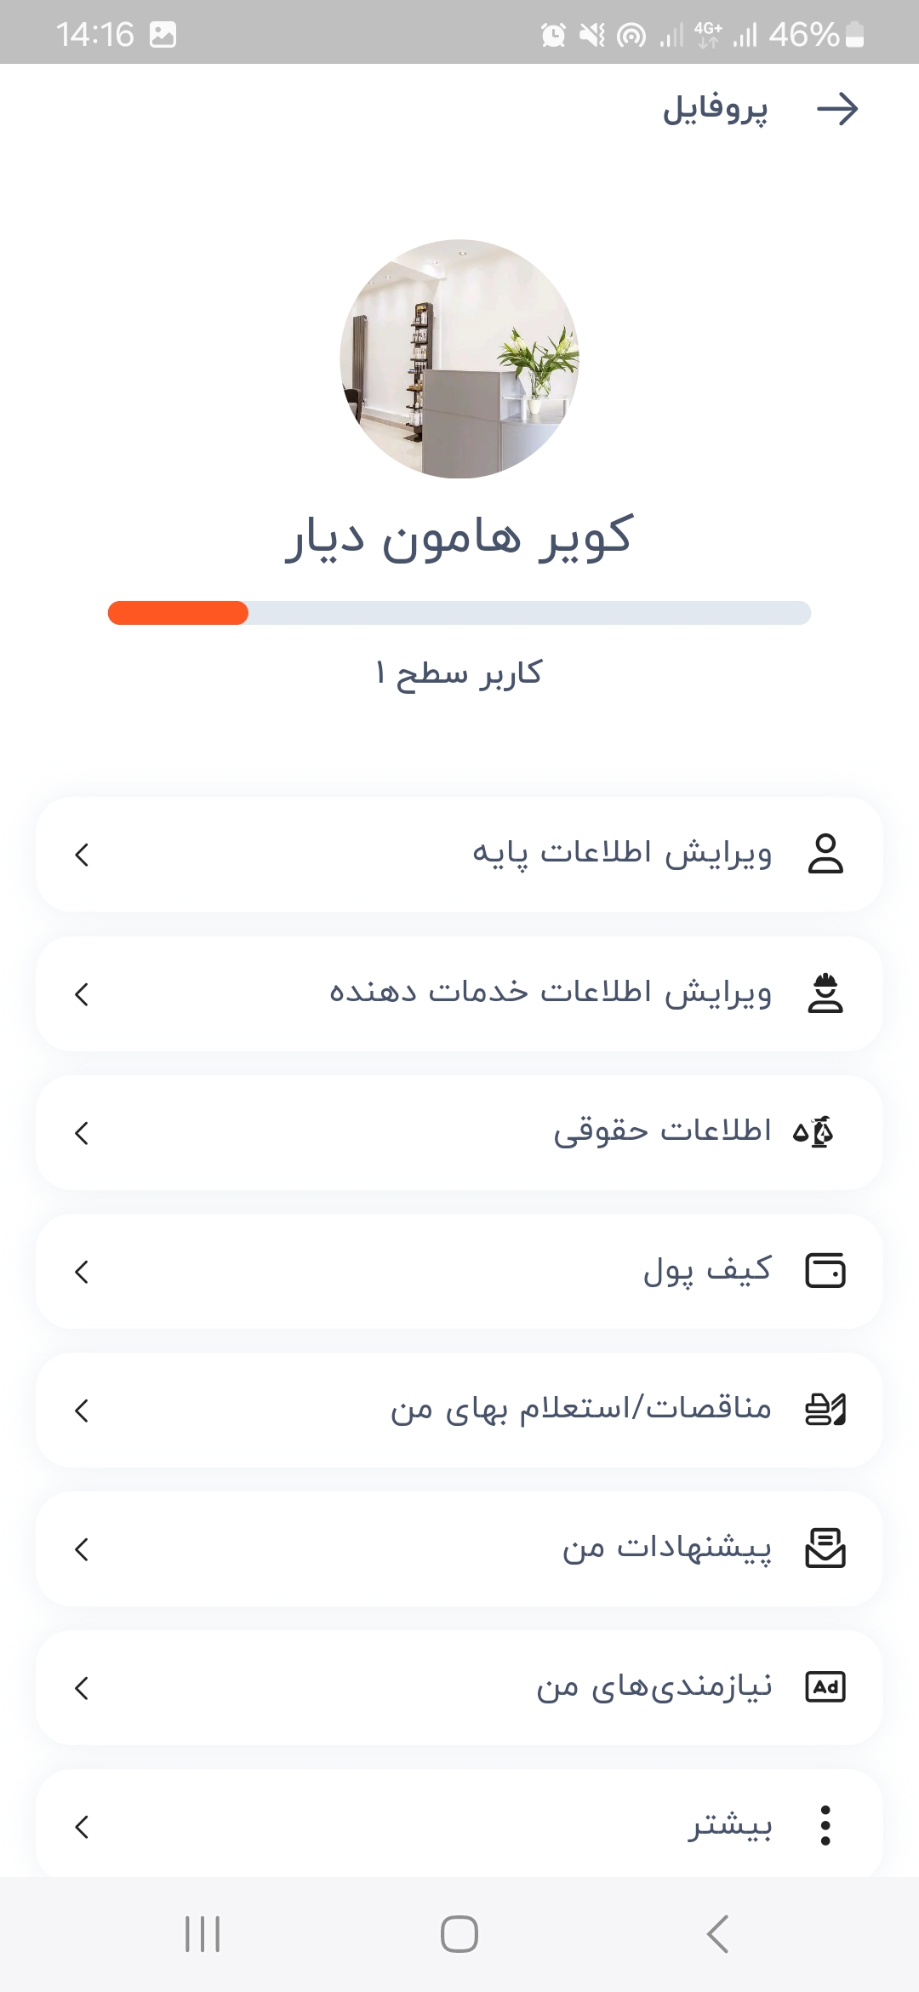
Task: Select مناقصات/استعلام بهای من menu item
Action: pyautogui.click(x=580, y=1410)
